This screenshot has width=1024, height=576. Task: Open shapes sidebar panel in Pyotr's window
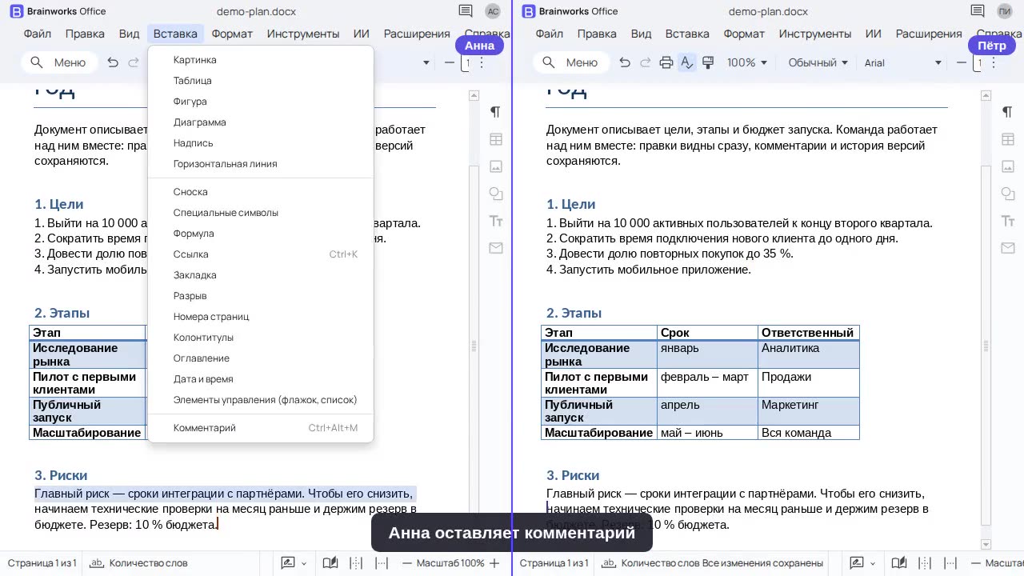pyautogui.click(x=1007, y=194)
